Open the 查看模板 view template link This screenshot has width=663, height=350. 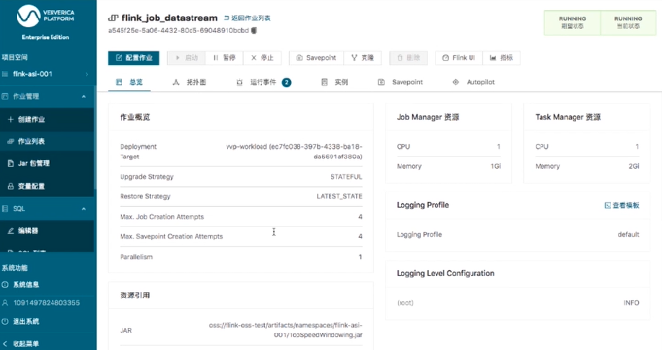[x=621, y=205]
